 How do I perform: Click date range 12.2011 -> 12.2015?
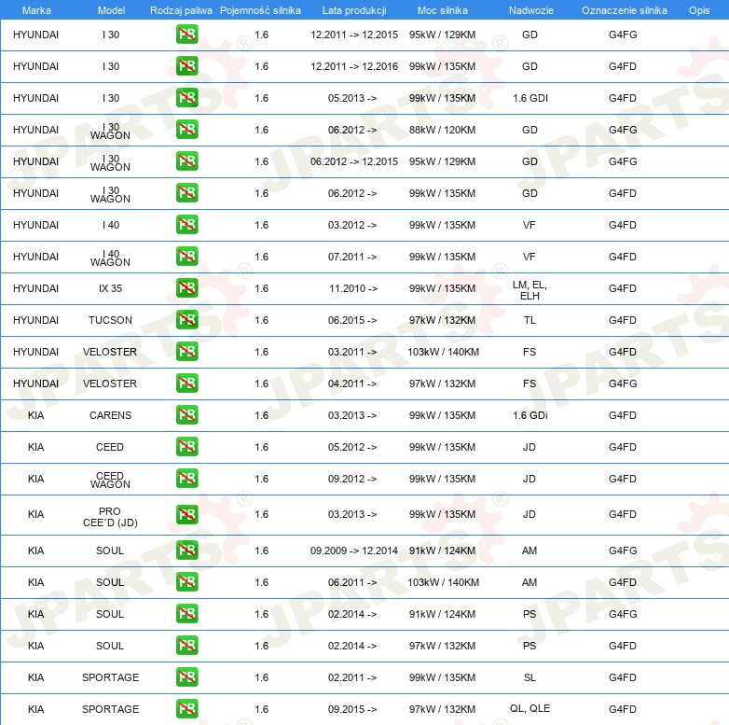coord(354,35)
